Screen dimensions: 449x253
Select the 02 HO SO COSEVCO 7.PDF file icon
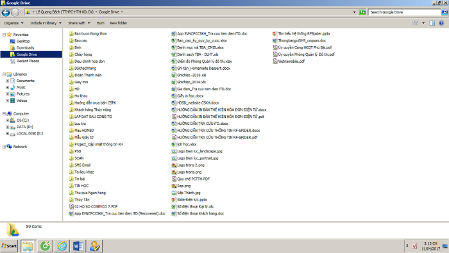[71, 206]
